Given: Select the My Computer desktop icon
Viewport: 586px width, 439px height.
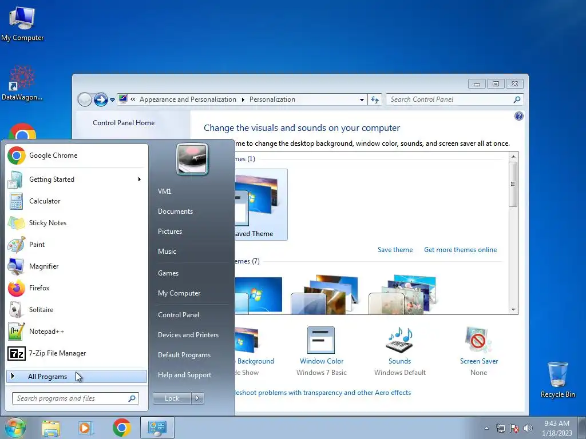Looking at the screenshot, I should 22,23.
